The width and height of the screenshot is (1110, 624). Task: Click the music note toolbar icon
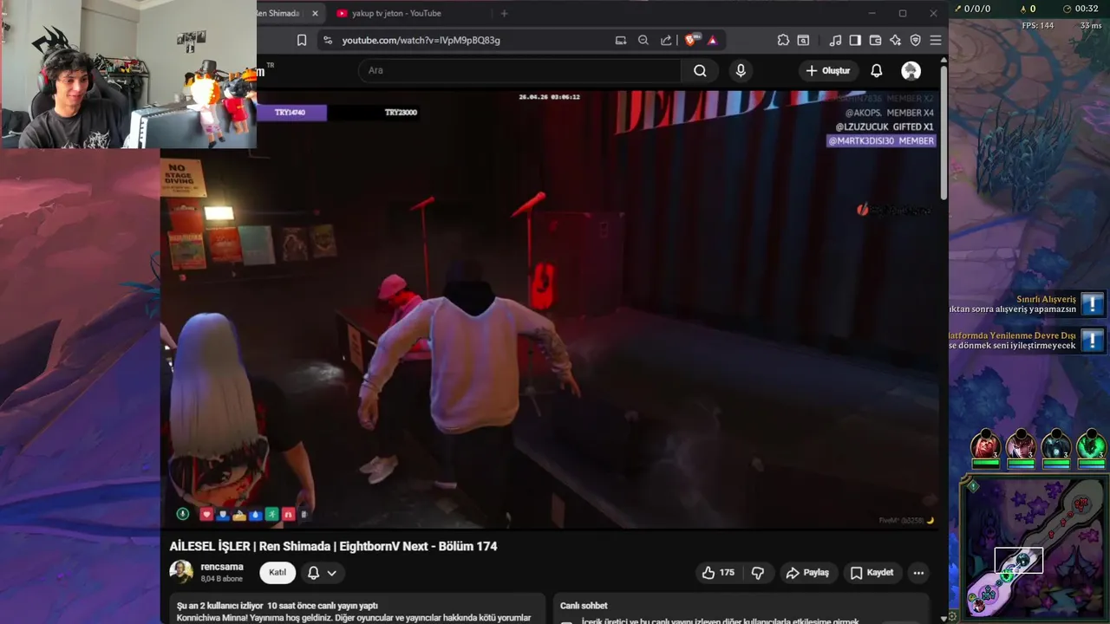coord(835,40)
